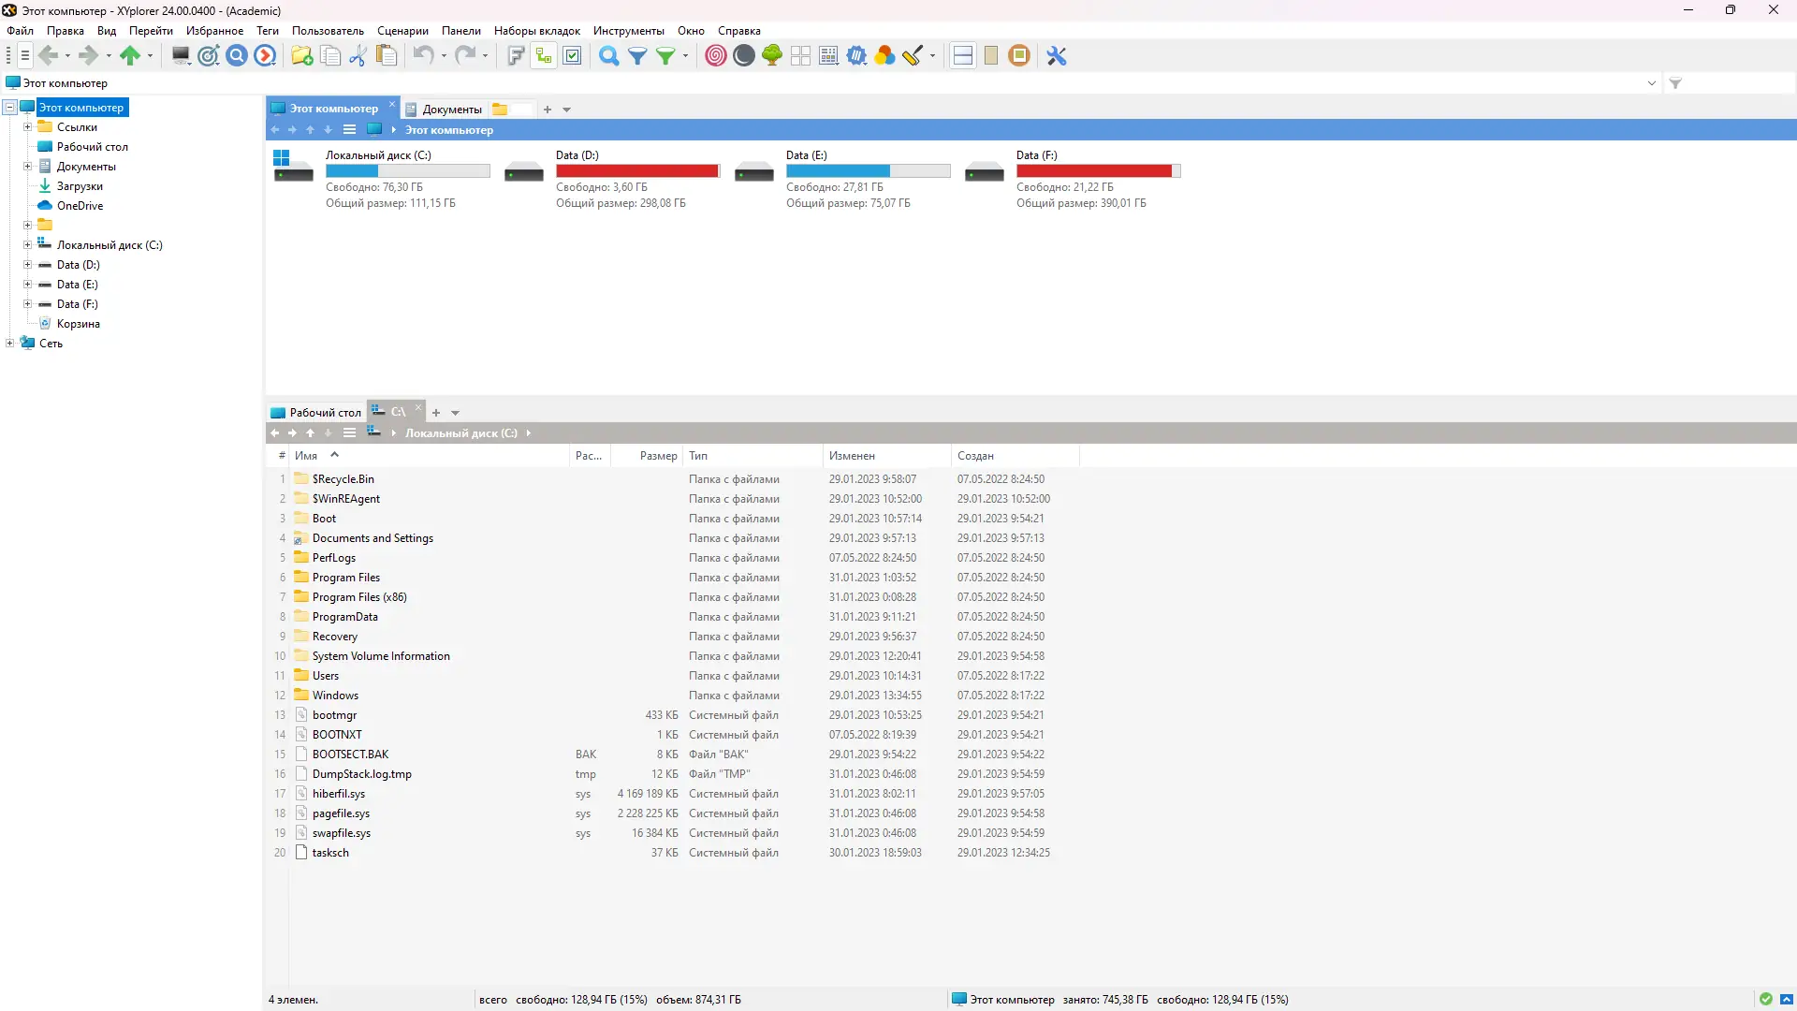Select the hiberfil.sys file row

339,794
